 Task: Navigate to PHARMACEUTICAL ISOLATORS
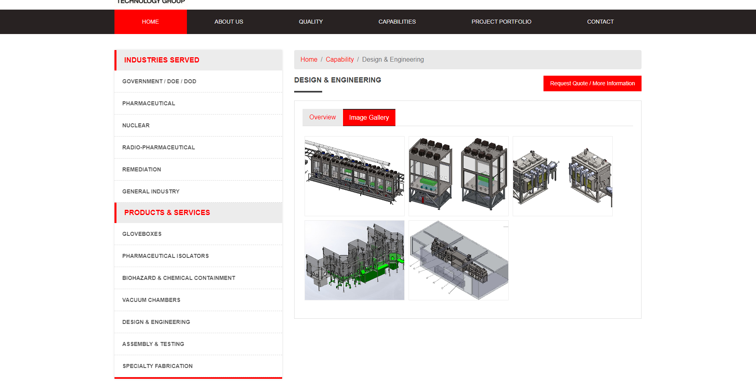[x=165, y=256]
